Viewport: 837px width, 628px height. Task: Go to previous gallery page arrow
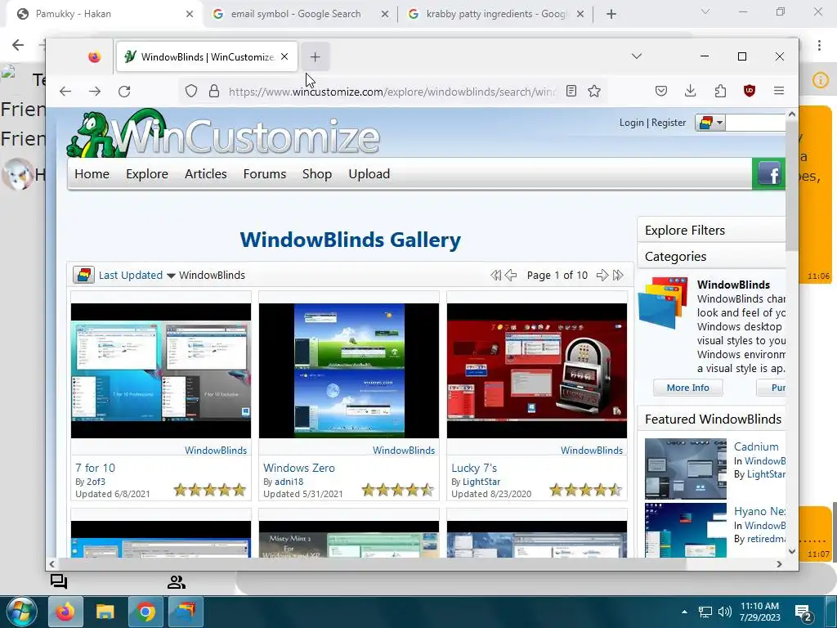pyautogui.click(x=511, y=275)
